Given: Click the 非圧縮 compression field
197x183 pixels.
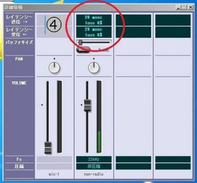Looking at the screenshot, I should click(x=94, y=166).
